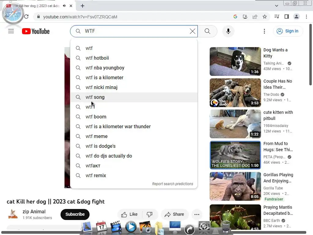Expand the tab search chevron

pyautogui.click(x=276, y=6)
